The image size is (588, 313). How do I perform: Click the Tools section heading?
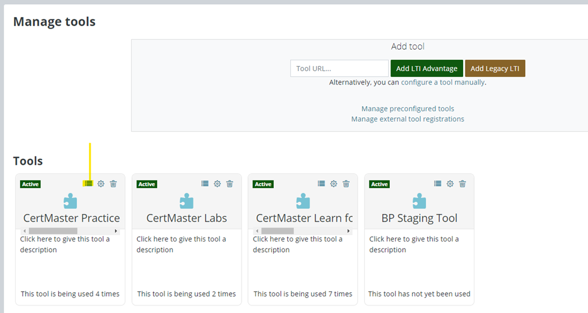[28, 161]
